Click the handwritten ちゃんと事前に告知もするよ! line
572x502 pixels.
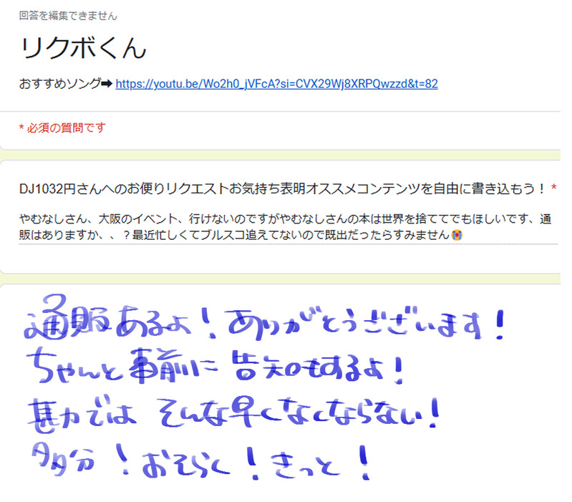(215, 367)
